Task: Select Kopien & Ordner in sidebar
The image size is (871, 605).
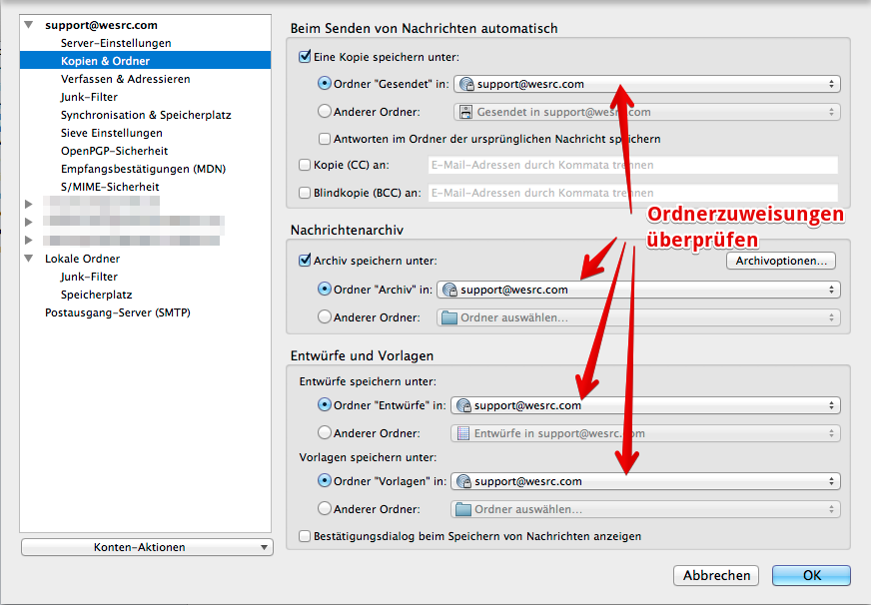Action: pyautogui.click(x=145, y=61)
